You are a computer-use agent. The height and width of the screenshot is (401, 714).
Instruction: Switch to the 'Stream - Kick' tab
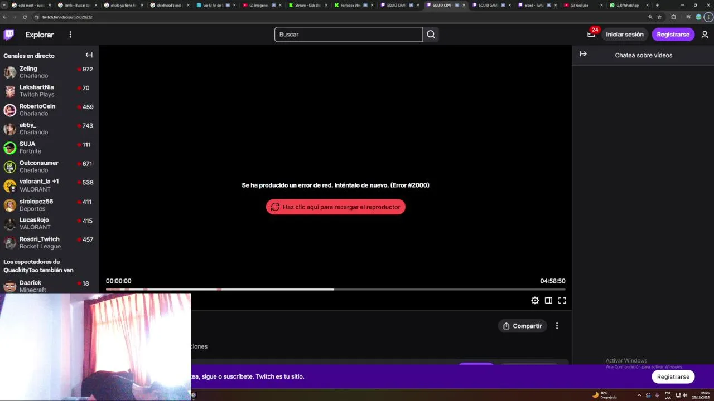(x=307, y=5)
